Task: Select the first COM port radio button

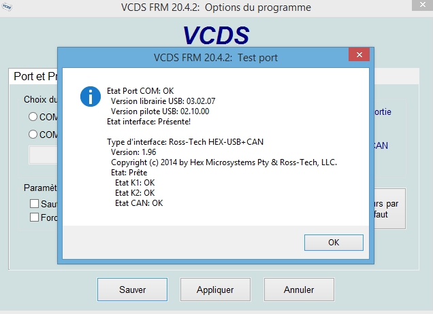Action: pyautogui.click(x=33, y=117)
